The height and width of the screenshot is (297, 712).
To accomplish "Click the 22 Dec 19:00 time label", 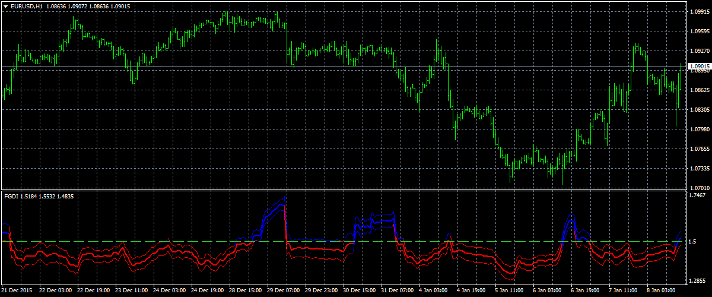I will (x=94, y=291).
